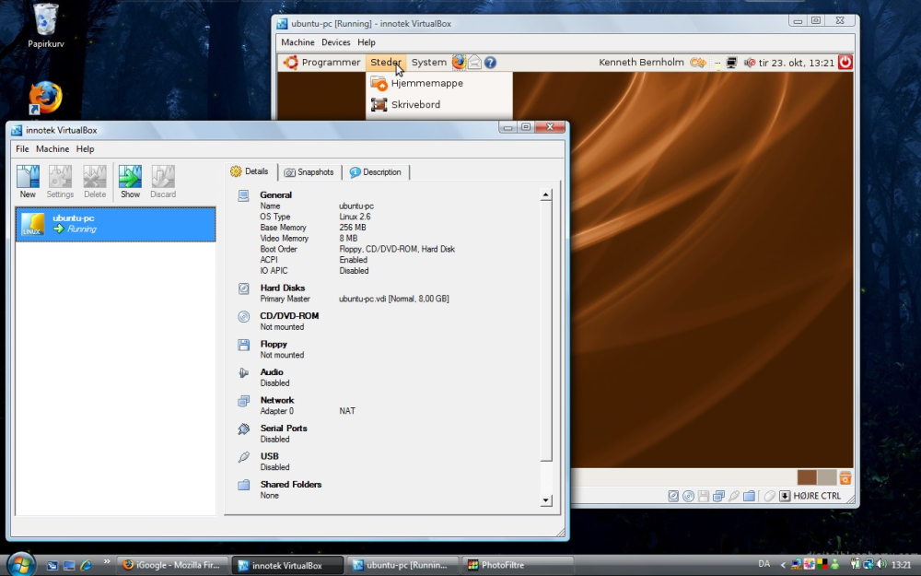
Task: Click the red power button in Ubuntu panel
Action: 845,63
